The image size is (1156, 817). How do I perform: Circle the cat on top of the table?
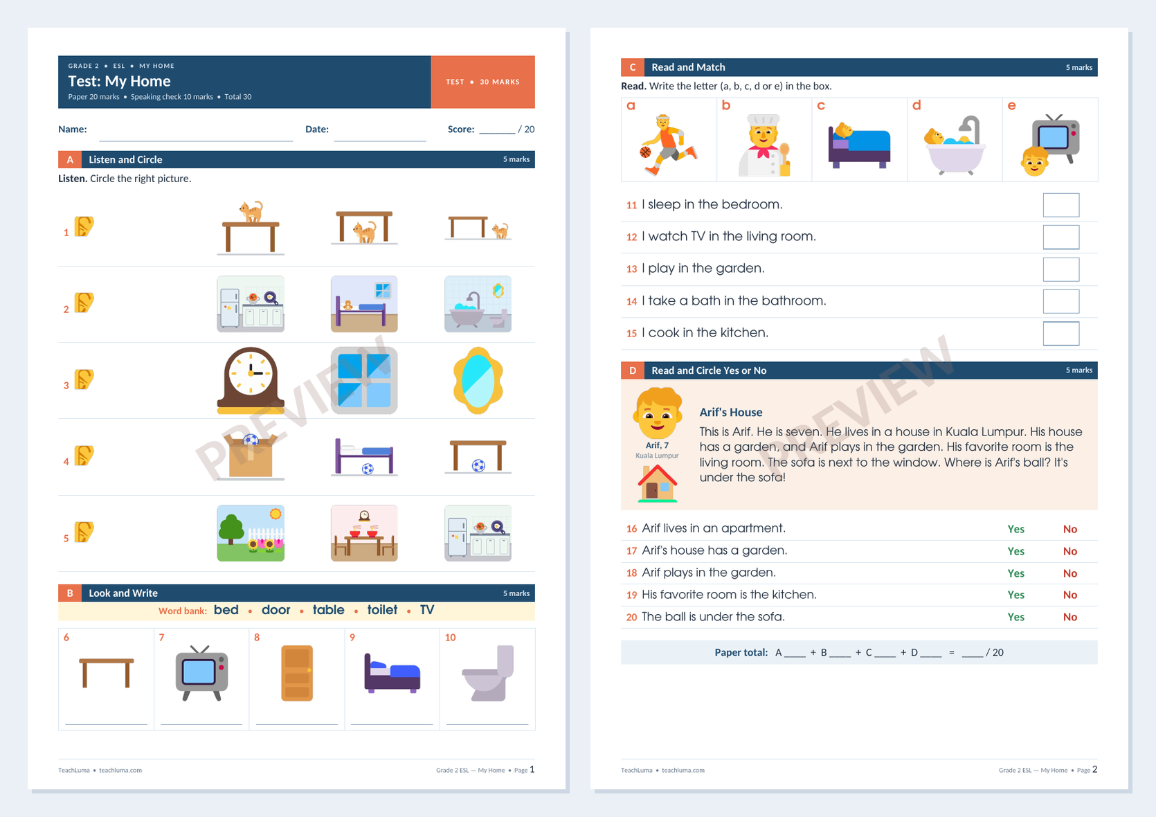tap(251, 227)
